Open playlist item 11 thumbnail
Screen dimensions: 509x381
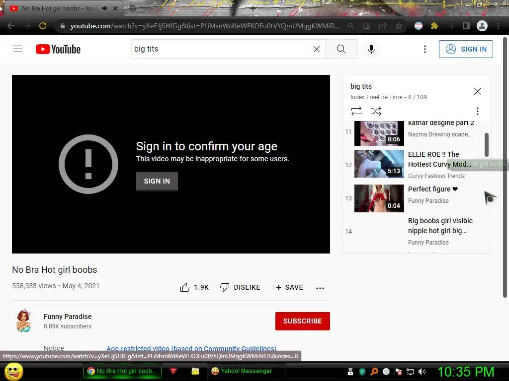click(379, 133)
